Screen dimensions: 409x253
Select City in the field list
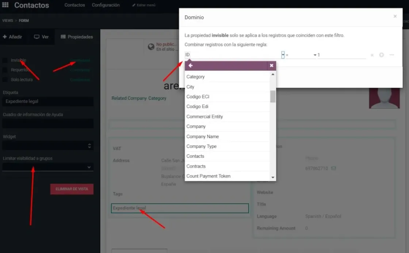point(227,87)
